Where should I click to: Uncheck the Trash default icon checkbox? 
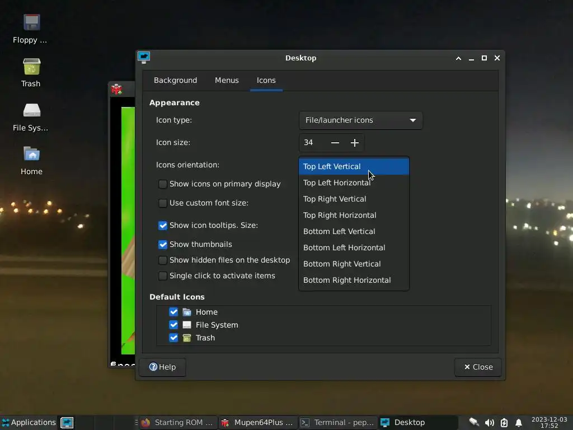173,338
